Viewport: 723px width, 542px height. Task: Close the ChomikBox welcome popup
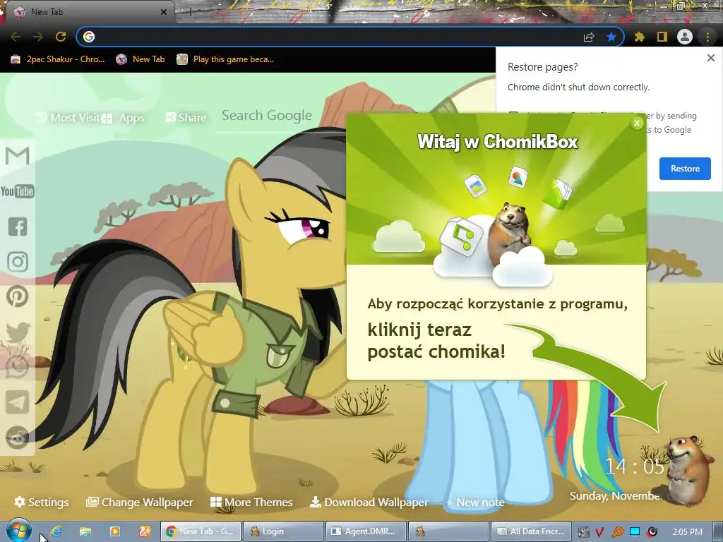tap(637, 123)
